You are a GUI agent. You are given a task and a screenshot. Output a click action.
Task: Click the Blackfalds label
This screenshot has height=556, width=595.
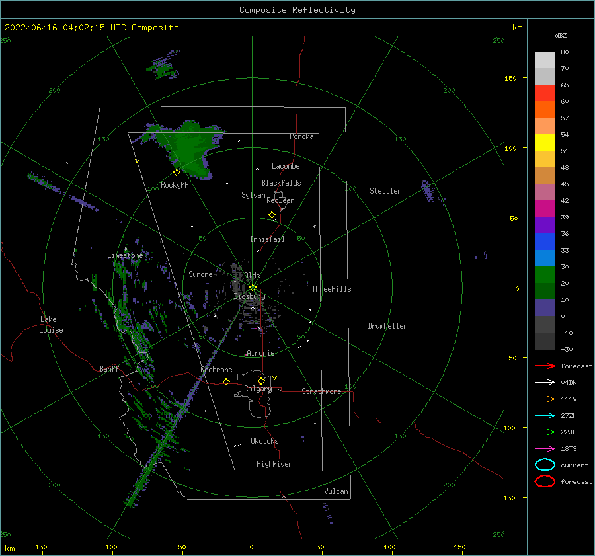tap(281, 183)
